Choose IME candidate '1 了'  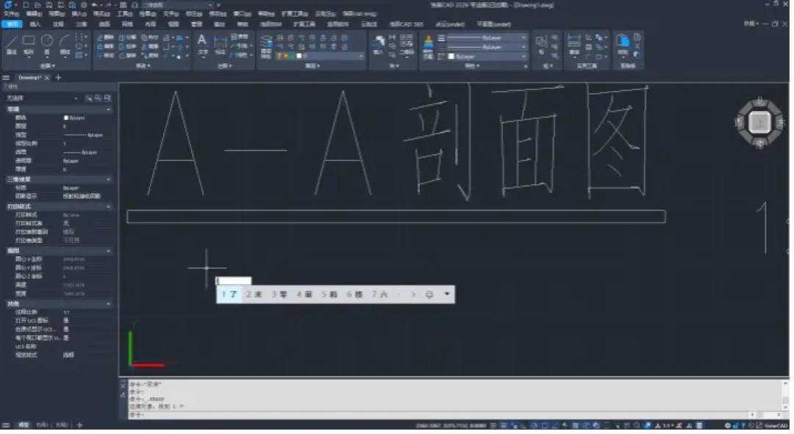[229, 294]
